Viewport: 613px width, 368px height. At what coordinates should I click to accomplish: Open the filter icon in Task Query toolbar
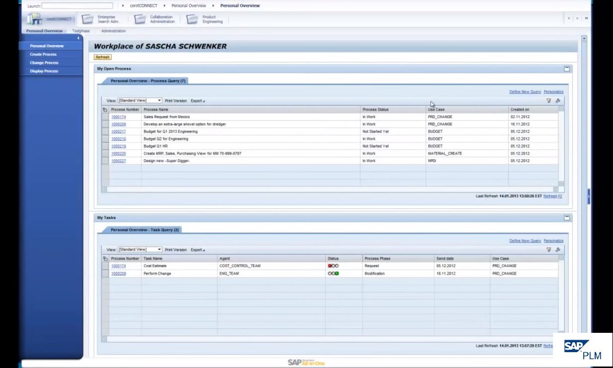click(x=548, y=249)
